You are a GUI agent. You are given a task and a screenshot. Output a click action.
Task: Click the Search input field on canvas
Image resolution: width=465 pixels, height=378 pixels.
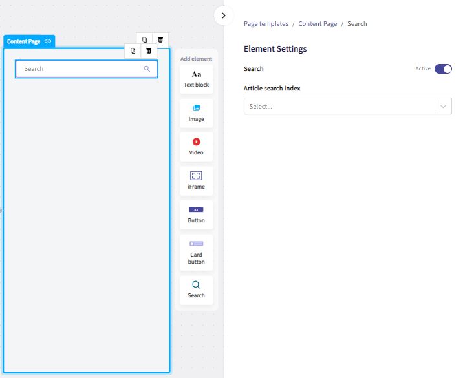pos(86,69)
